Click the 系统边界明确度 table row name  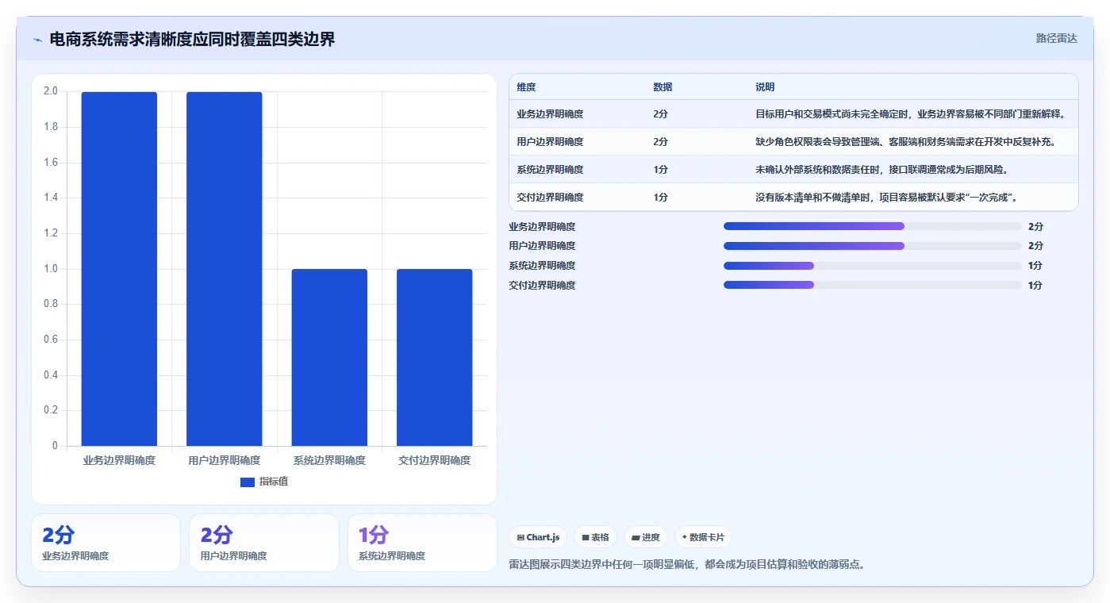click(550, 170)
